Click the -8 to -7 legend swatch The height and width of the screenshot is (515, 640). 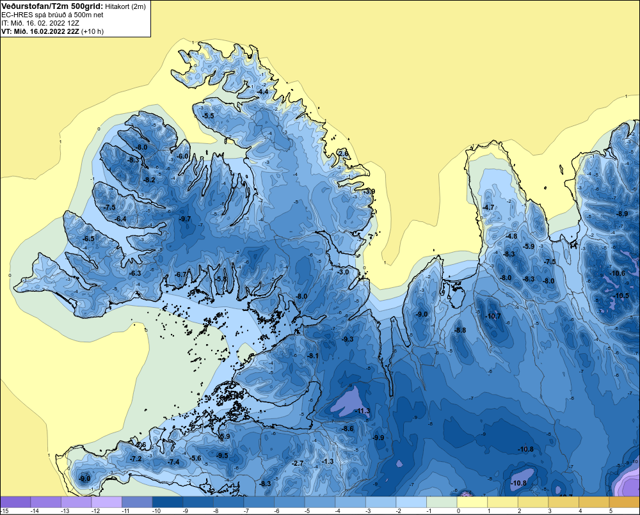coord(228,502)
